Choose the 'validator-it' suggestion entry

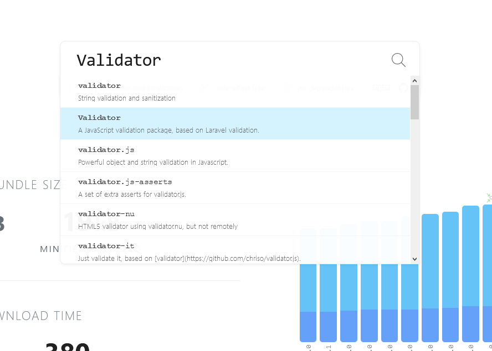pos(222,251)
